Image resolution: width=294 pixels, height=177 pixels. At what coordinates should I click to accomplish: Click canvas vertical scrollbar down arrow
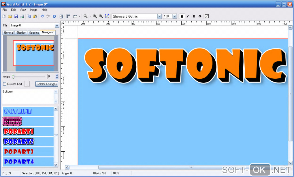pos(290,163)
